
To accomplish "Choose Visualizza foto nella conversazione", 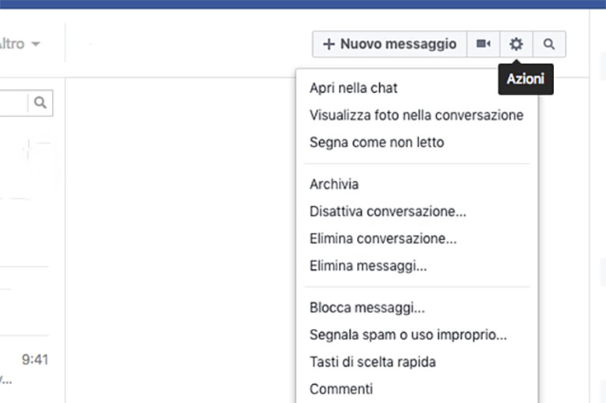I will (x=417, y=115).
